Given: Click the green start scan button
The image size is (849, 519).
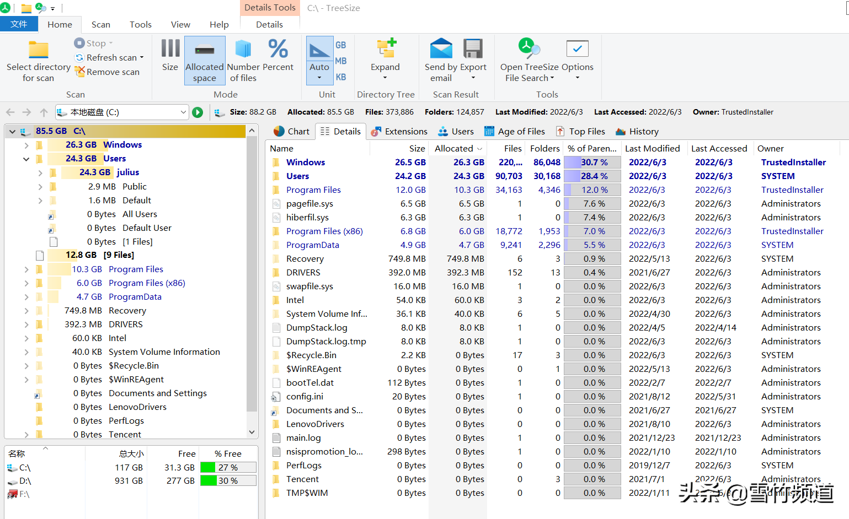Looking at the screenshot, I should [197, 112].
